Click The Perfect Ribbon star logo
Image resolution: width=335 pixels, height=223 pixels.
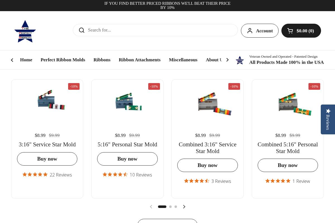pos(25,31)
